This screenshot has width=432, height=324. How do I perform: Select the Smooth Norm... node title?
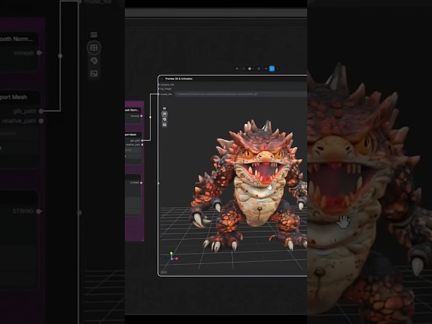(x=132, y=110)
